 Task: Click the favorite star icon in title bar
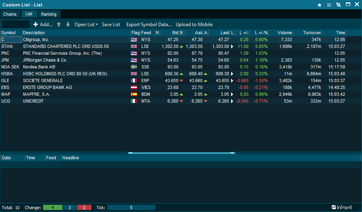pyautogui.click(x=319, y=5)
